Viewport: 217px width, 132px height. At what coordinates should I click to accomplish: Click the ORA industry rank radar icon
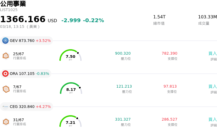click(x=6, y=89)
